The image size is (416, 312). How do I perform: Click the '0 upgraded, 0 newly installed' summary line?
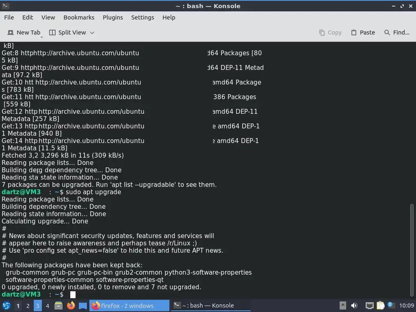[x=101, y=287]
